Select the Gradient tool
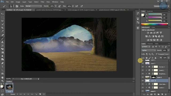 point(2,53)
